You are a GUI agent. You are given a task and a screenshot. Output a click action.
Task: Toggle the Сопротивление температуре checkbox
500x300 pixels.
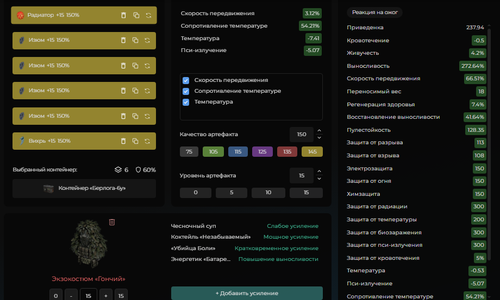tap(186, 91)
